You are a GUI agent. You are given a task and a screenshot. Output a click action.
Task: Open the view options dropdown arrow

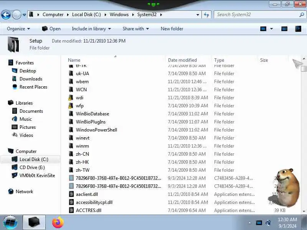tap(272, 29)
